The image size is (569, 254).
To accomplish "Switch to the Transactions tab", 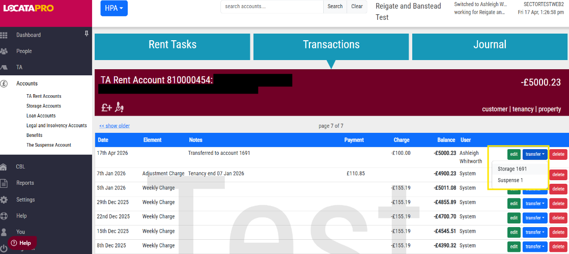I will pyautogui.click(x=331, y=47).
